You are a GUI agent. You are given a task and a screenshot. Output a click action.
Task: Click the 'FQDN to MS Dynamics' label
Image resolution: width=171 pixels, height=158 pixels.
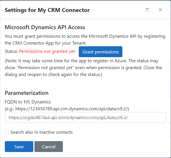pos(28,102)
